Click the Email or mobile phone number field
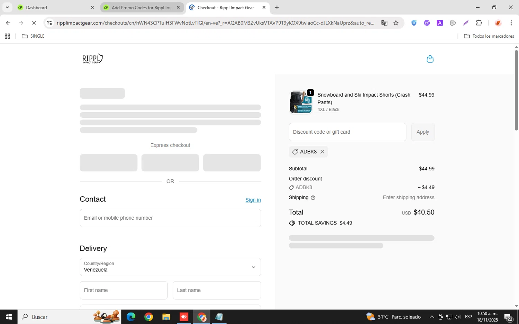Viewport: 519px width, 324px height. click(170, 218)
